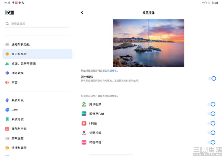Toggle 爱奇艺Pad visual enhancement switch
The image size is (222, 156).
211,114
